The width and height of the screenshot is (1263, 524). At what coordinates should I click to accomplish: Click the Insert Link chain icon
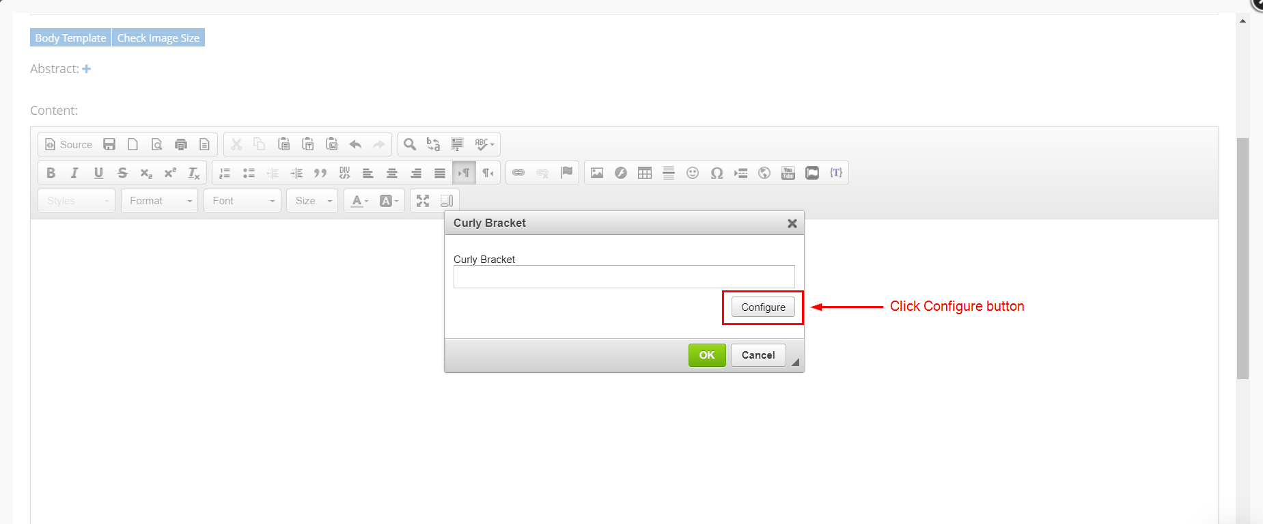point(518,173)
